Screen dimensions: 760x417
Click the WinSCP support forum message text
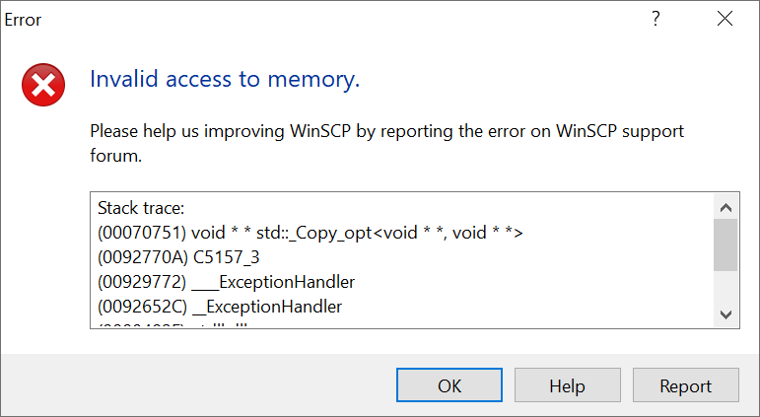click(386, 143)
